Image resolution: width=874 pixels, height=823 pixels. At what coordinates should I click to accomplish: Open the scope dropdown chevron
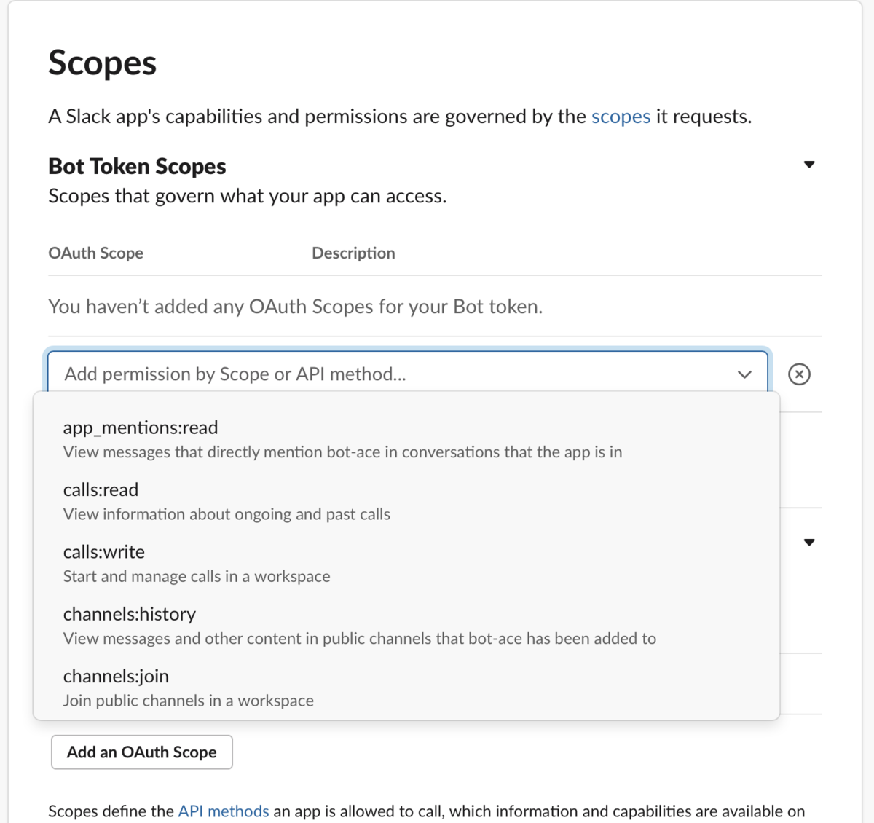pos(744,374)
